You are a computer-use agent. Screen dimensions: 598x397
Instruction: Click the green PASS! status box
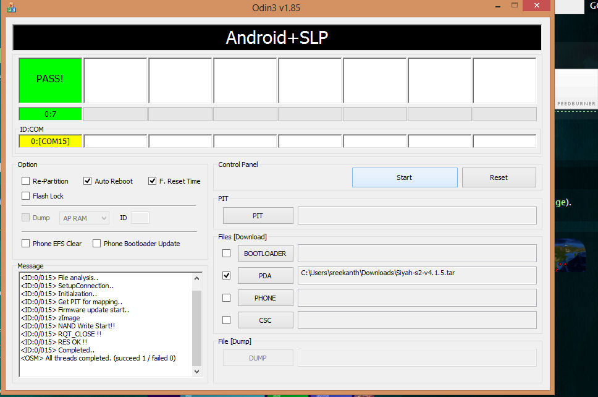[50, 80]
